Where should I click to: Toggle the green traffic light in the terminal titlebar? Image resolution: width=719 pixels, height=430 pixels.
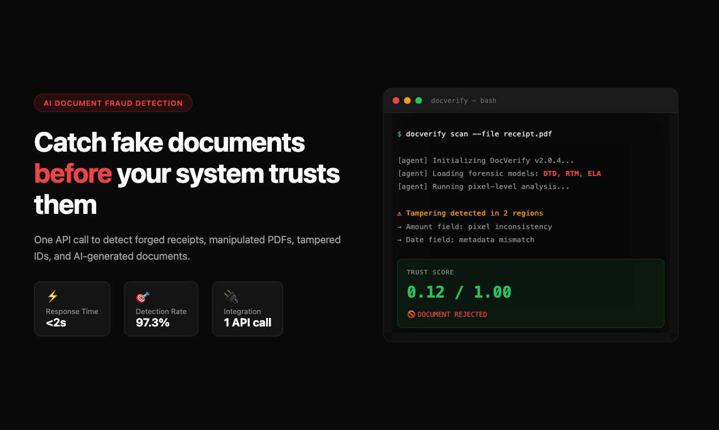[x=418, y=100]
